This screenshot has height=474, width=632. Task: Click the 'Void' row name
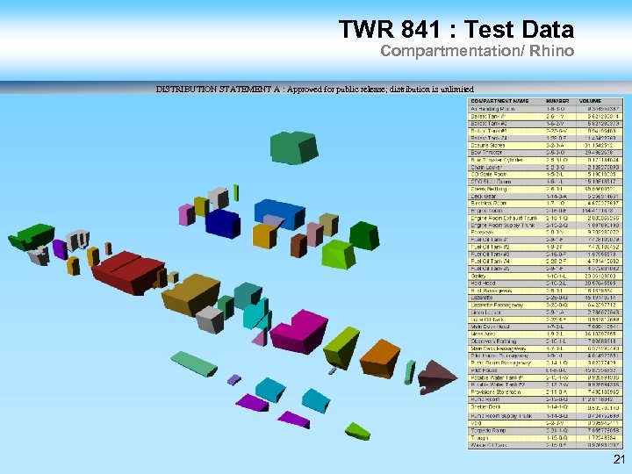[x=476, y=423]
